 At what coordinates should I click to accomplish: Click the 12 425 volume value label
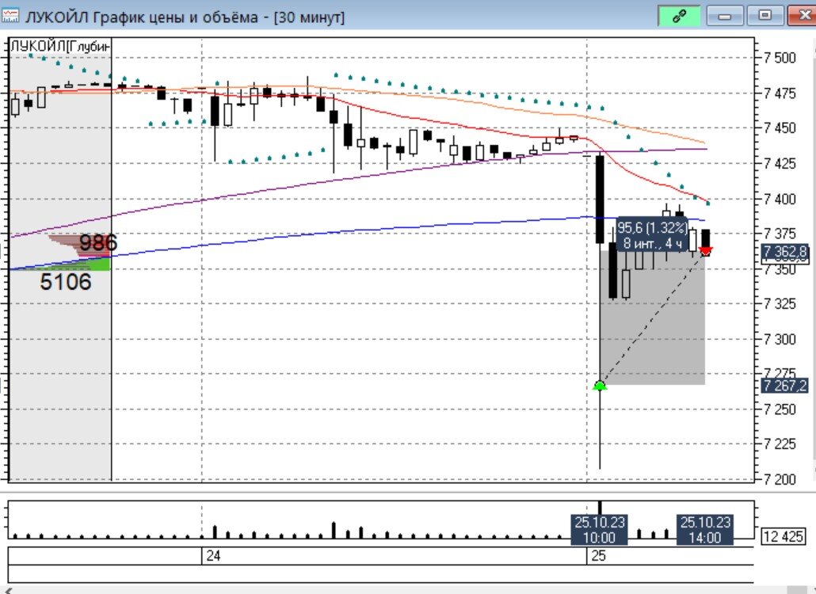(784, 535)
